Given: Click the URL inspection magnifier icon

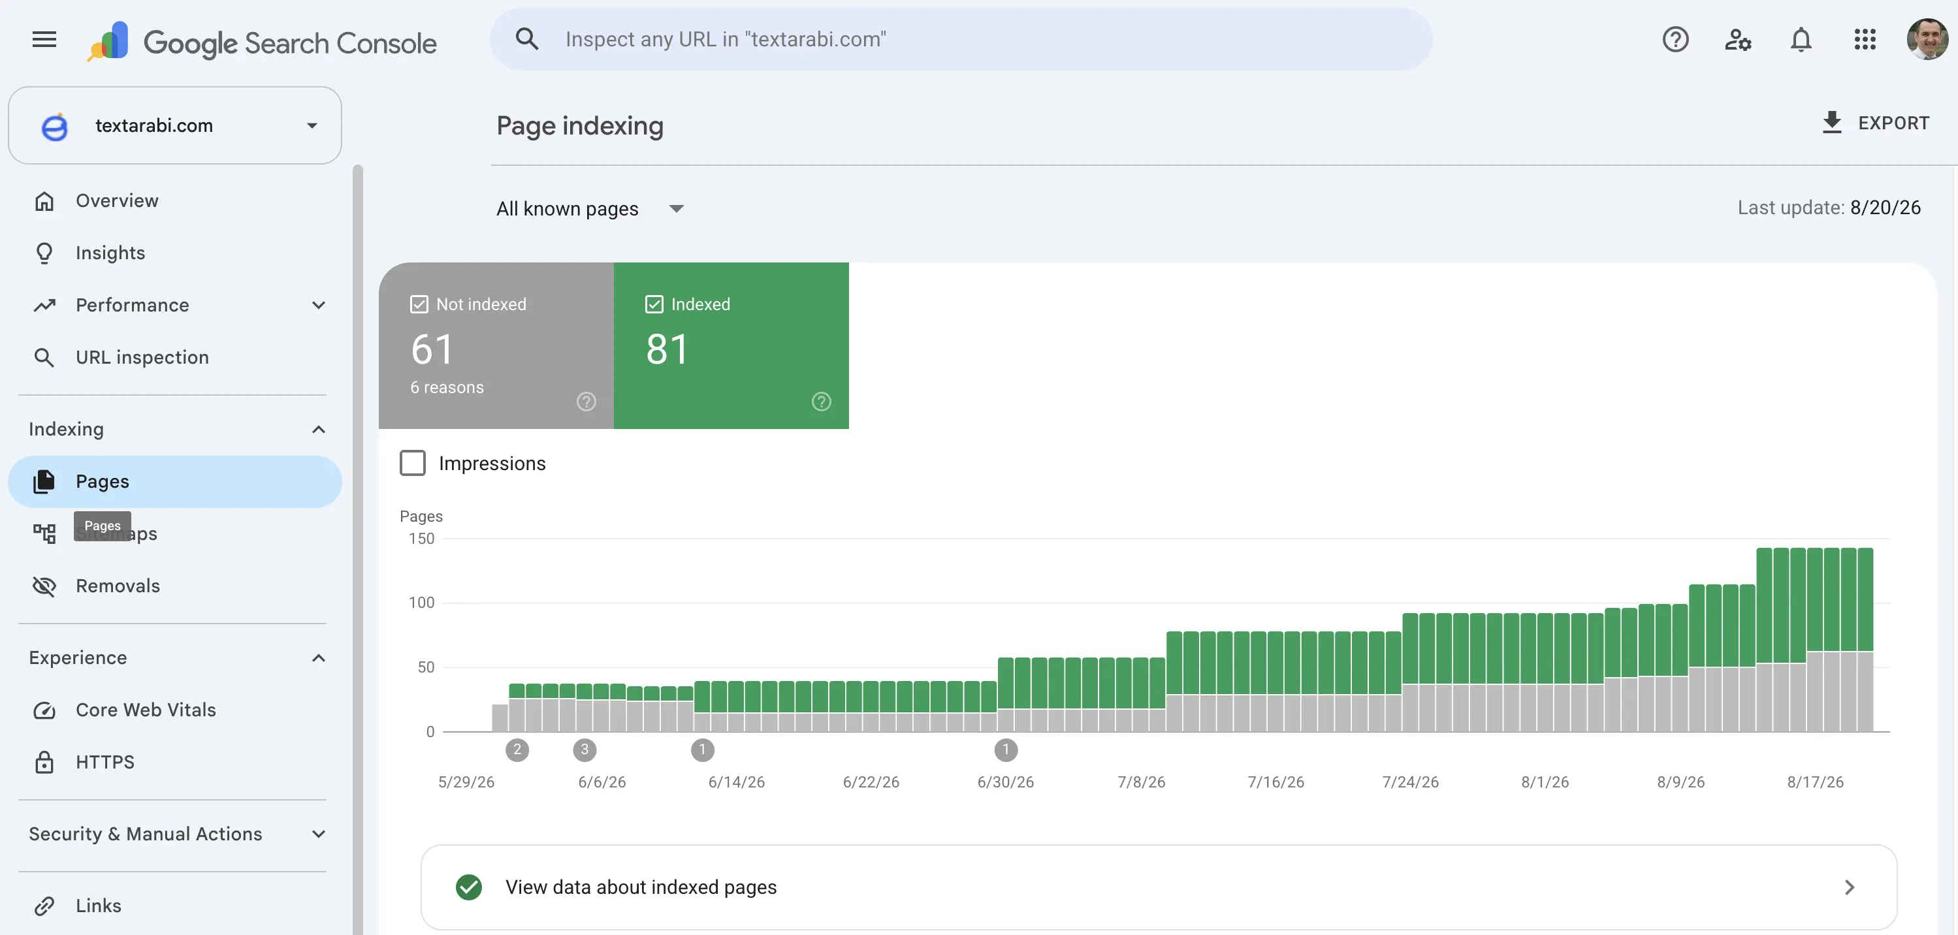Looking at the screenshot, I should [x=44, y=357].
